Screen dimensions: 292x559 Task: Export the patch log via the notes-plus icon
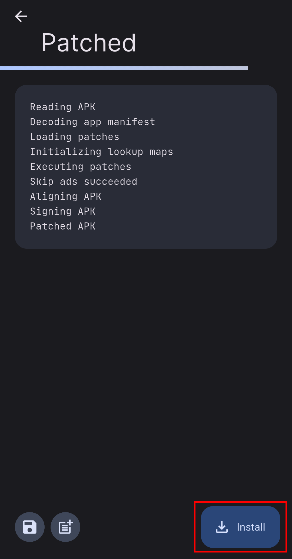(x=65, y=527)
